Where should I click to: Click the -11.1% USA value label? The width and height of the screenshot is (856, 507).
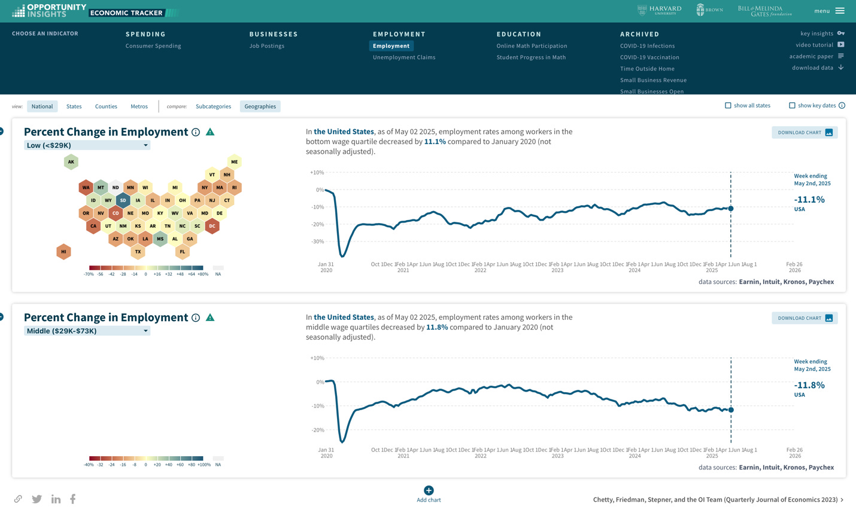[809, 200]
